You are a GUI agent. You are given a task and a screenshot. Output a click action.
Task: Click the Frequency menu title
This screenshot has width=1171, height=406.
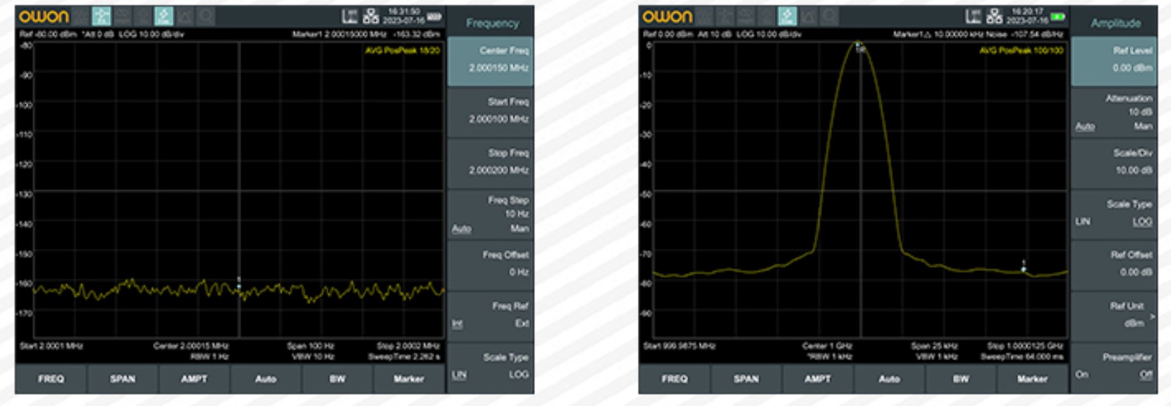tap(492, 23)
